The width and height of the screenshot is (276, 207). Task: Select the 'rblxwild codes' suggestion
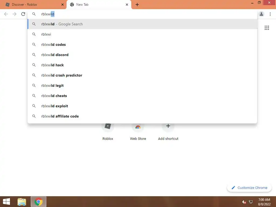click(142, 44)
